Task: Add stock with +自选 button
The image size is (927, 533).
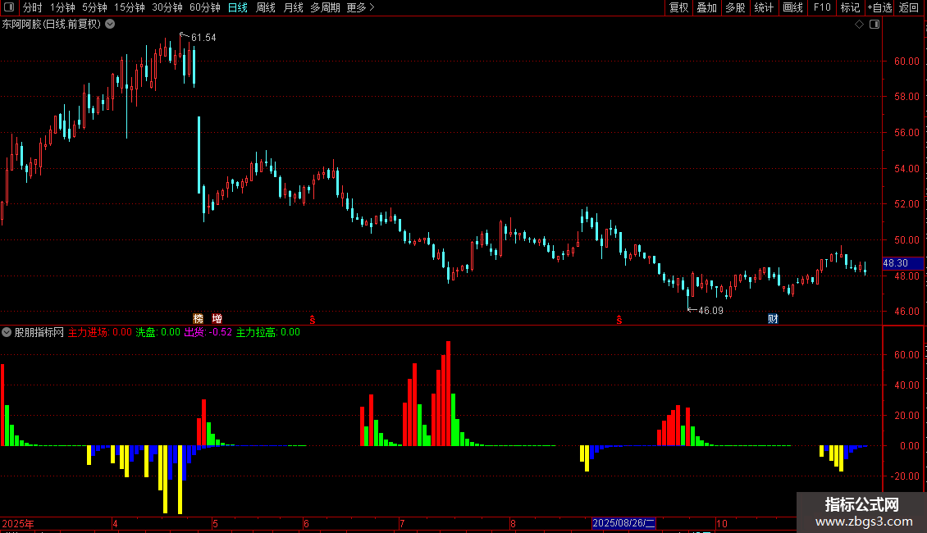Action: (879, 7)
